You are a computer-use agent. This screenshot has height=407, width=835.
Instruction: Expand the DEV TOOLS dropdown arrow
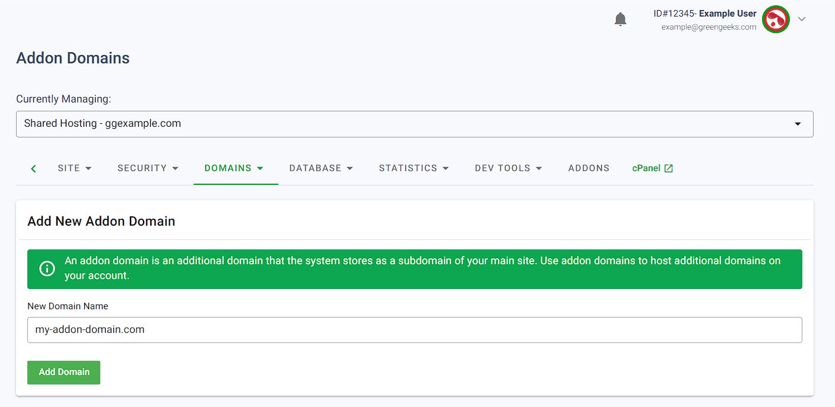539,168
